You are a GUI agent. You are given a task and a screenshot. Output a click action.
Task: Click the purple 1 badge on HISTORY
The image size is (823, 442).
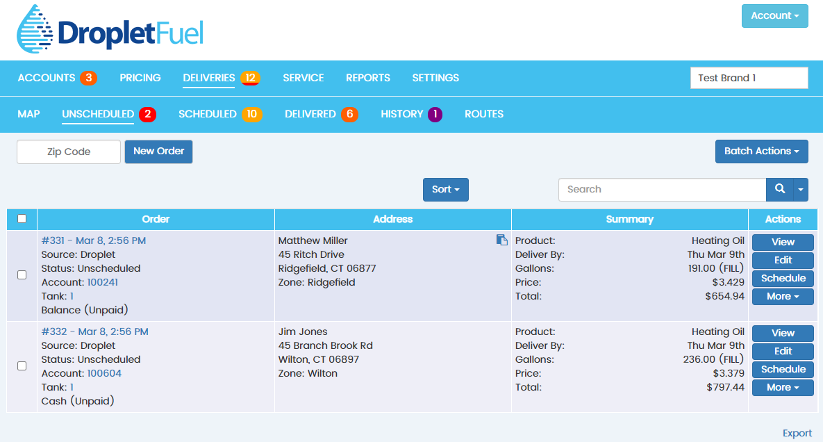436,114
